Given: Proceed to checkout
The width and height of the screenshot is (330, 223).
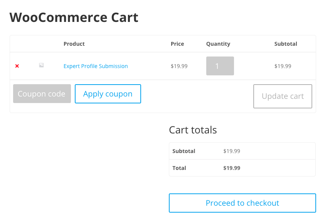Looking at the screenshot, I should pyautogui.click(x=242, y=203).
